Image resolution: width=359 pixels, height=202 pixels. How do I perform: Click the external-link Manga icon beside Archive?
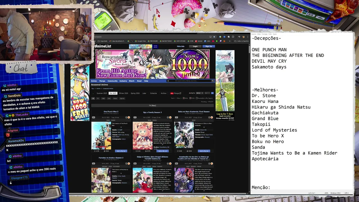coord(180,93)
